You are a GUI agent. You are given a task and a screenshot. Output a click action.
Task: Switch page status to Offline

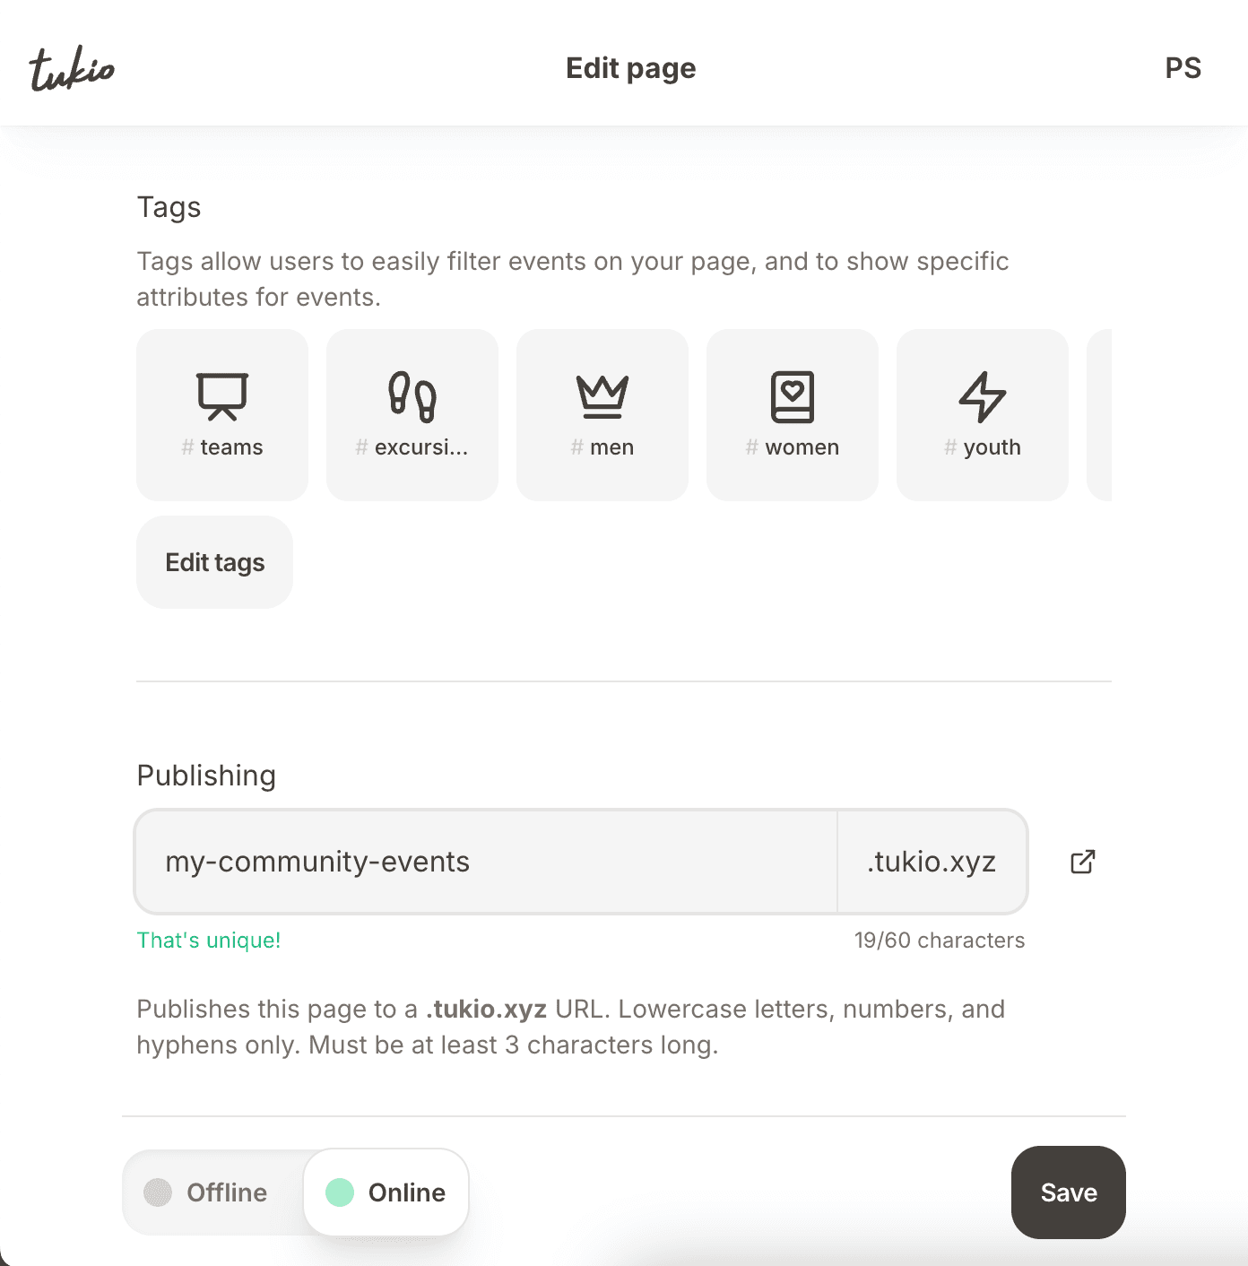(213, 1192)
